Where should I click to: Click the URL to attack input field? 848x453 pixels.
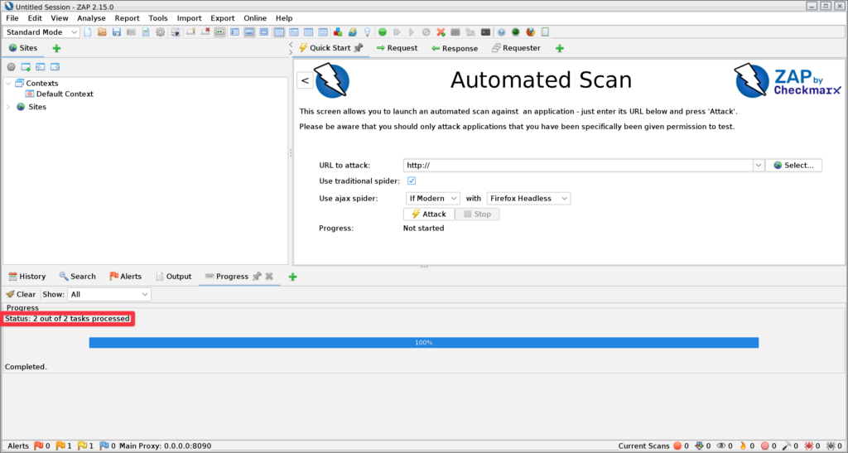pos(577,166)
